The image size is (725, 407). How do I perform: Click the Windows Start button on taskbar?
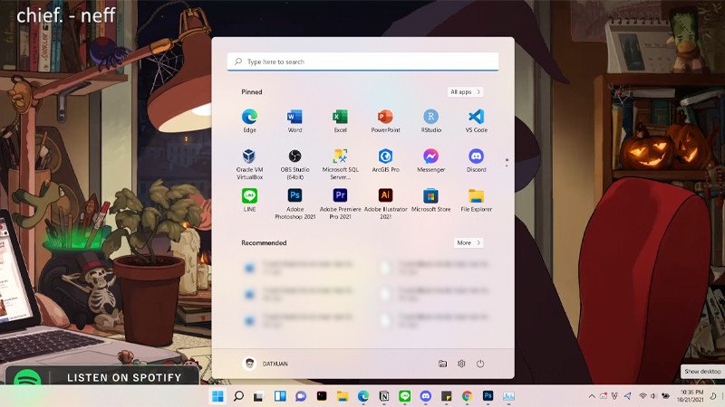pyautogui.click(x=217, y=396)
